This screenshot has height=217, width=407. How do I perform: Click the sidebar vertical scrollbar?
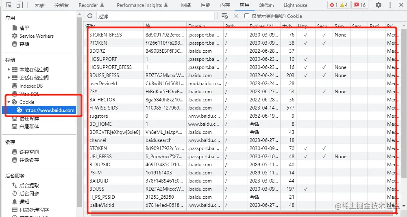(79, 112)
